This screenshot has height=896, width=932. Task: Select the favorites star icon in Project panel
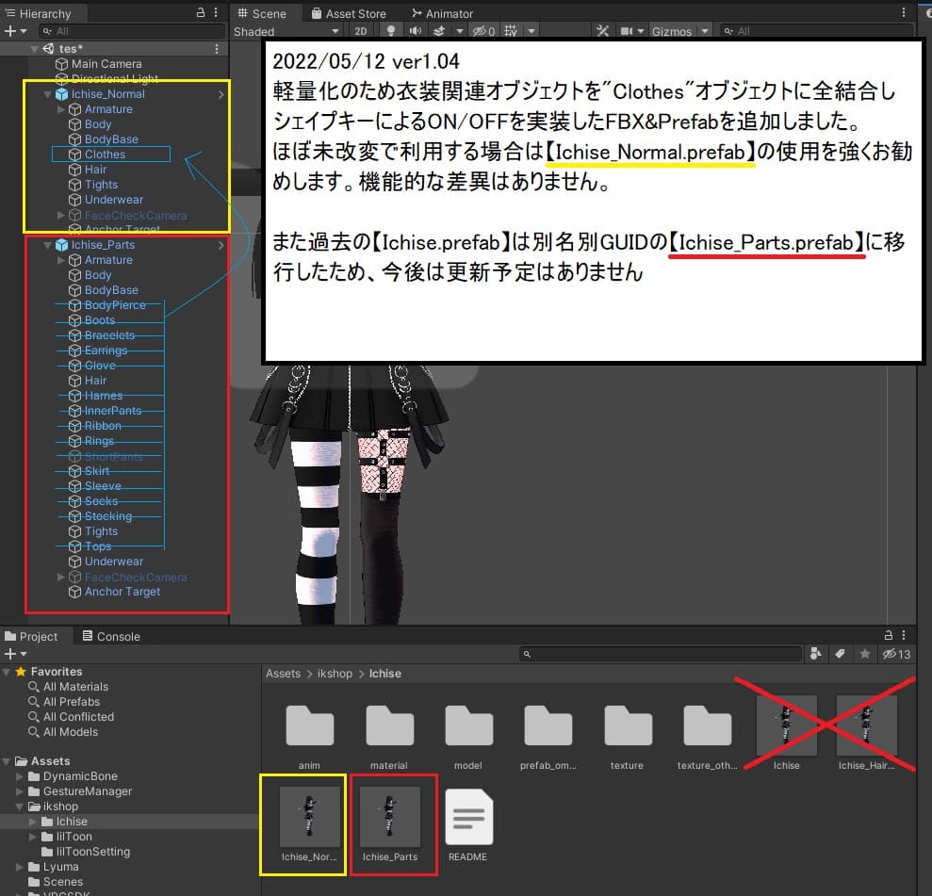[864, 654]
